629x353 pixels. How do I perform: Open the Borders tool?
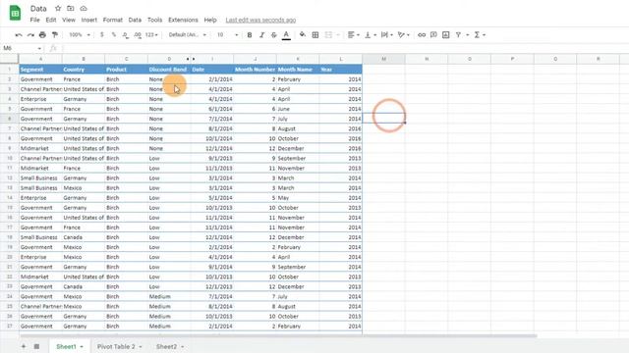[x=315, y=35]
